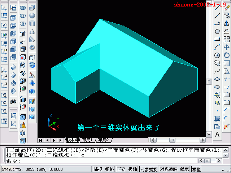Select the Torus solid tool
The image size is (231, 173).
(x=32, y=47)
